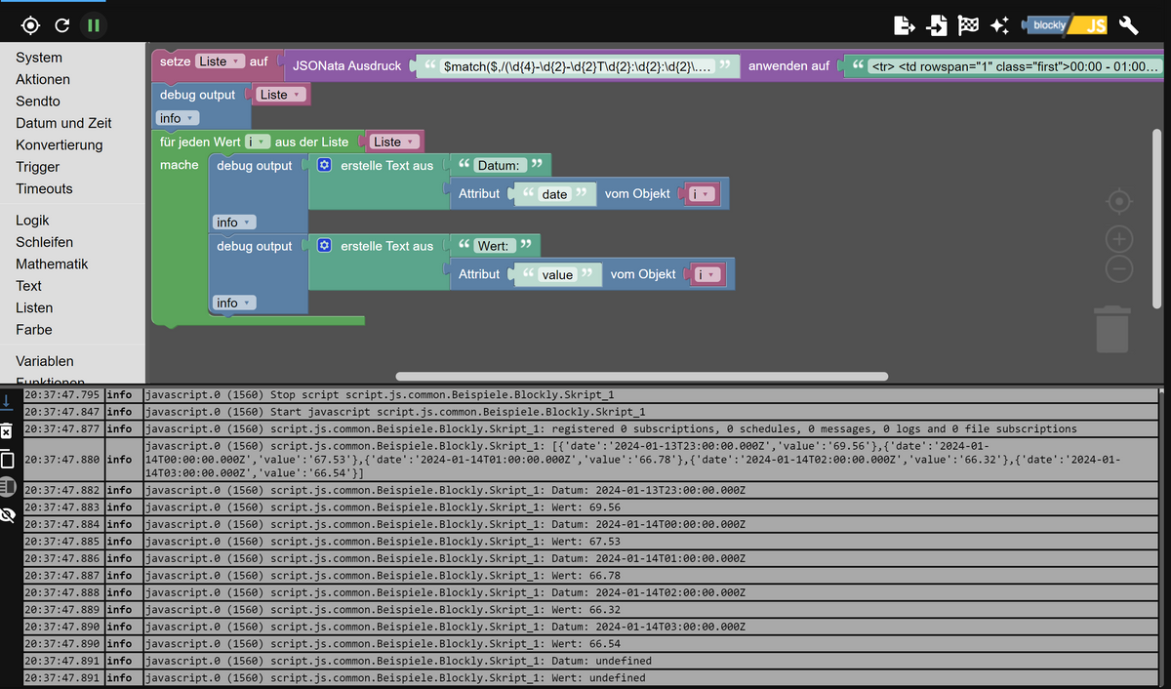The height and width of the screenshot is (689, 1171).
Task: Click the Blockly trash can
Action: click(1112, 329)
